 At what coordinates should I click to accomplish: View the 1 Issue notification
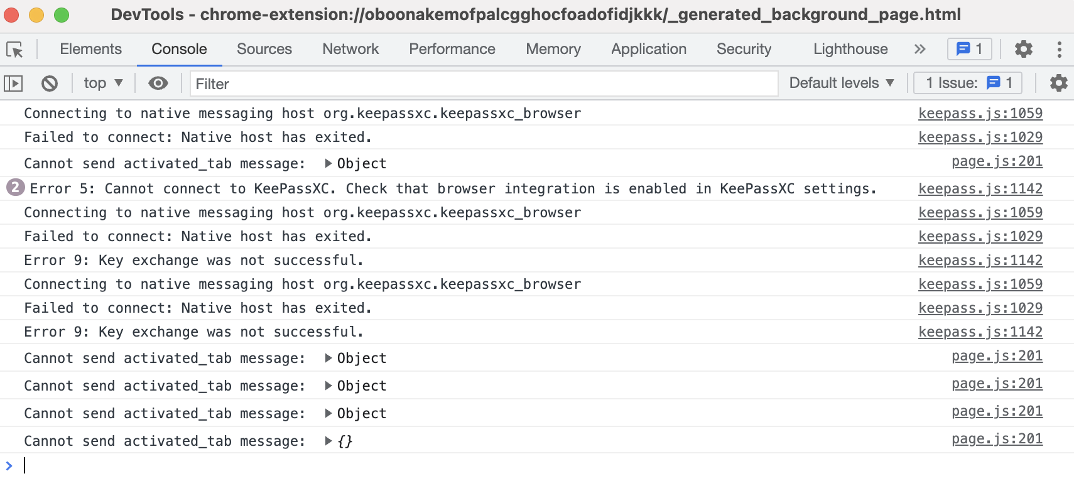(967, 82)
